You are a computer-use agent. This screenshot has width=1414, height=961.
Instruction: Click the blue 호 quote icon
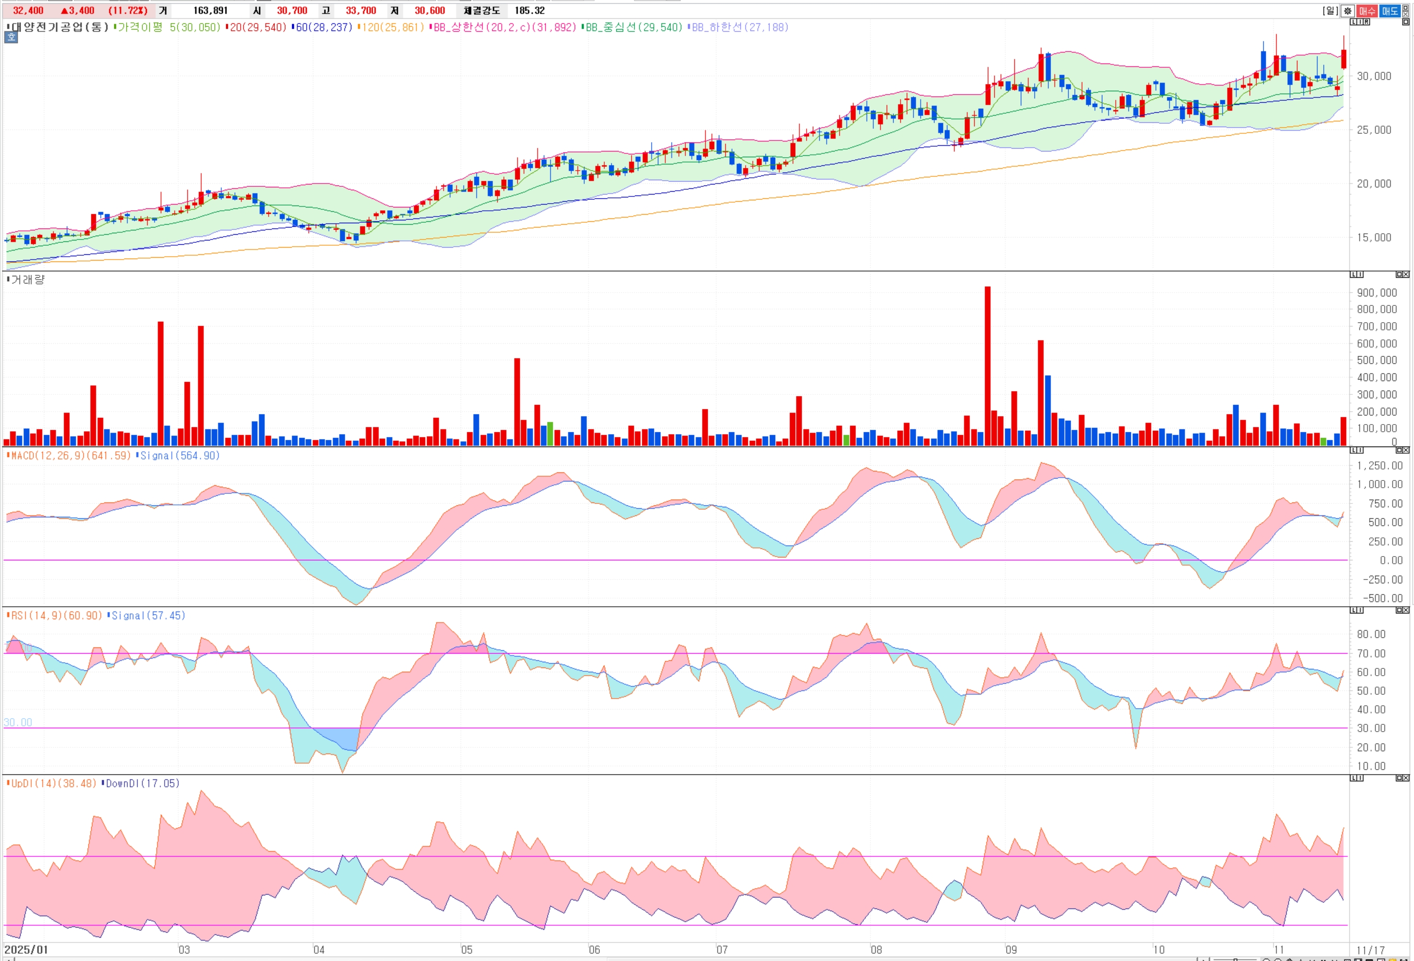point(11,37)
